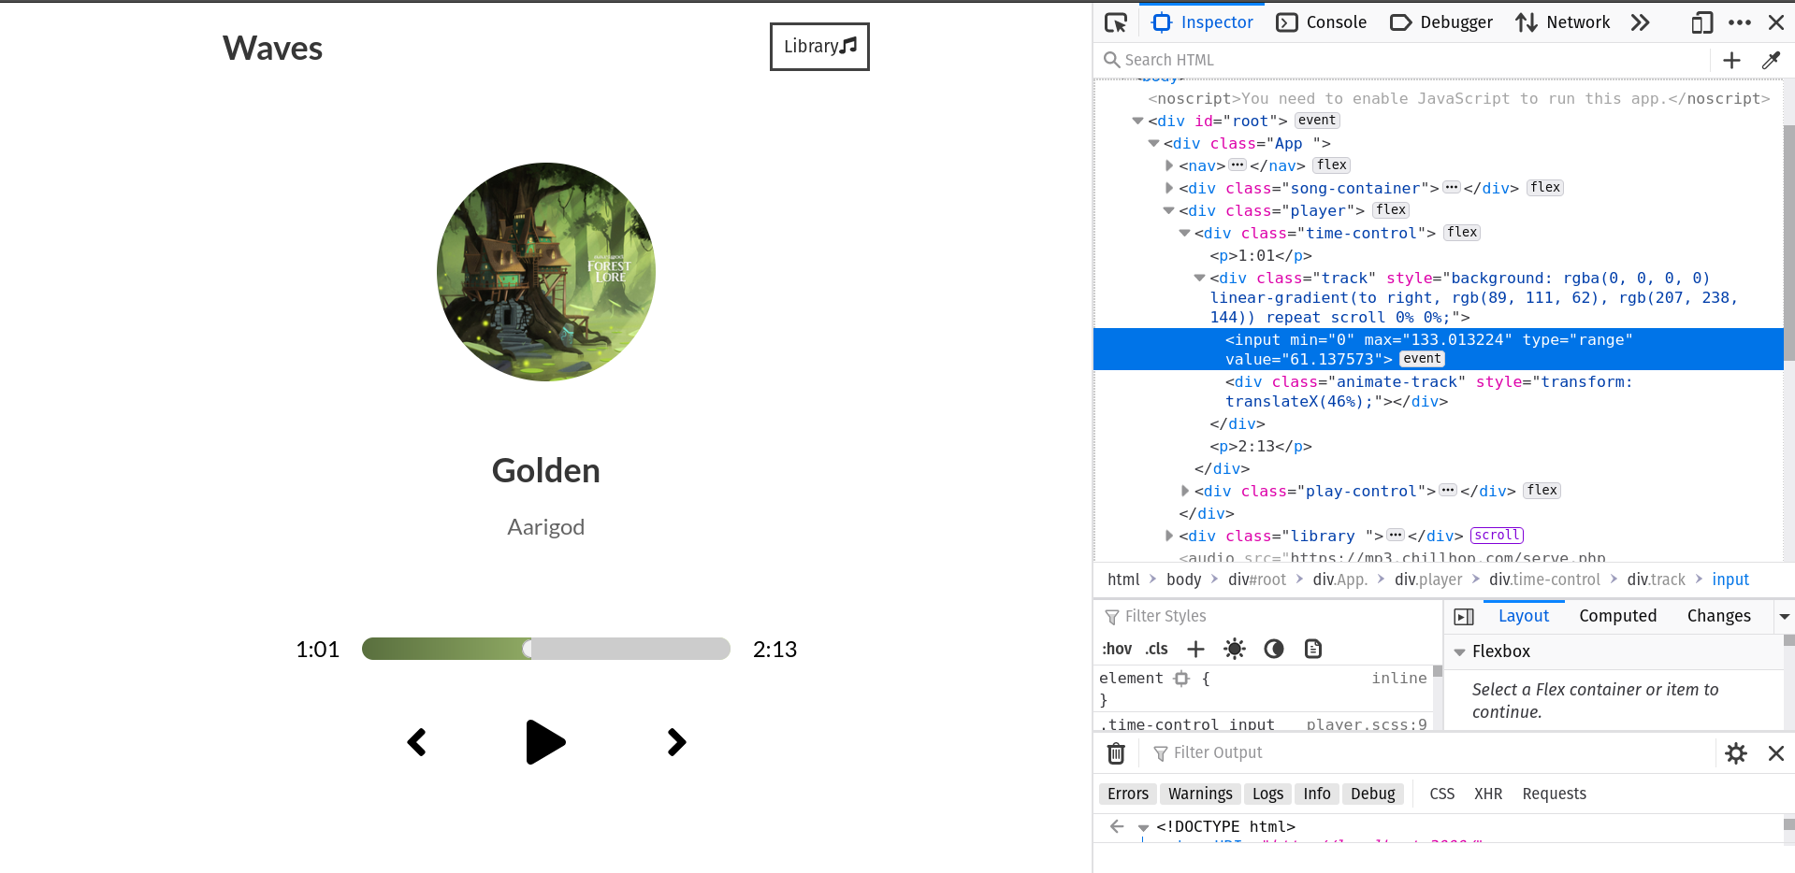Viewport: 1795px width, 873px height.
Task: Activate the element picker tool
Action: (x=1116, y=22)
